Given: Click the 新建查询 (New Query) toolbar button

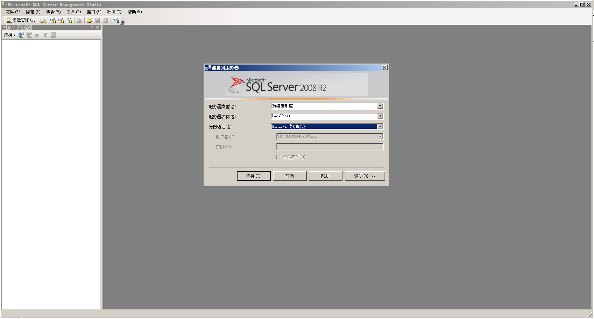Looking at the screenshot, I should click(x=21, y=20).
